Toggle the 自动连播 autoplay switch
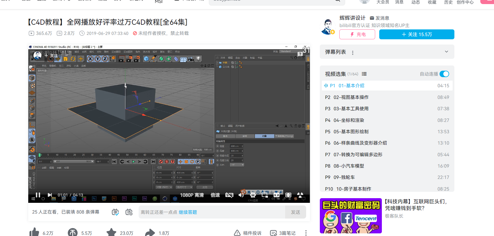Screen dimensions: 494x236 [x=444, y=74]
